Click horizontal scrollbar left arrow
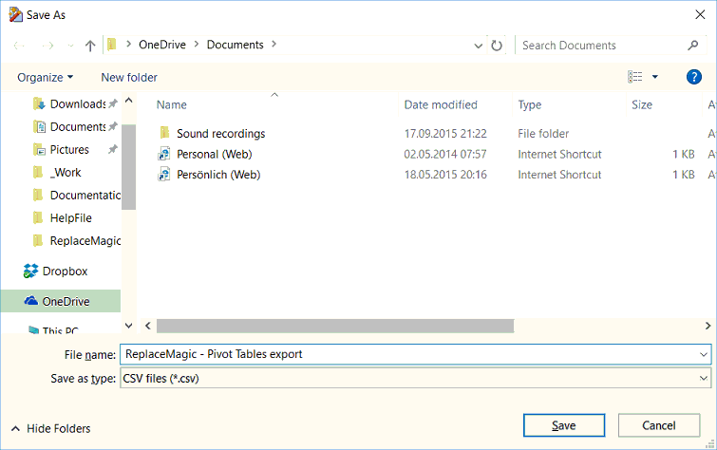717x450 pixels. pos(148,326)
